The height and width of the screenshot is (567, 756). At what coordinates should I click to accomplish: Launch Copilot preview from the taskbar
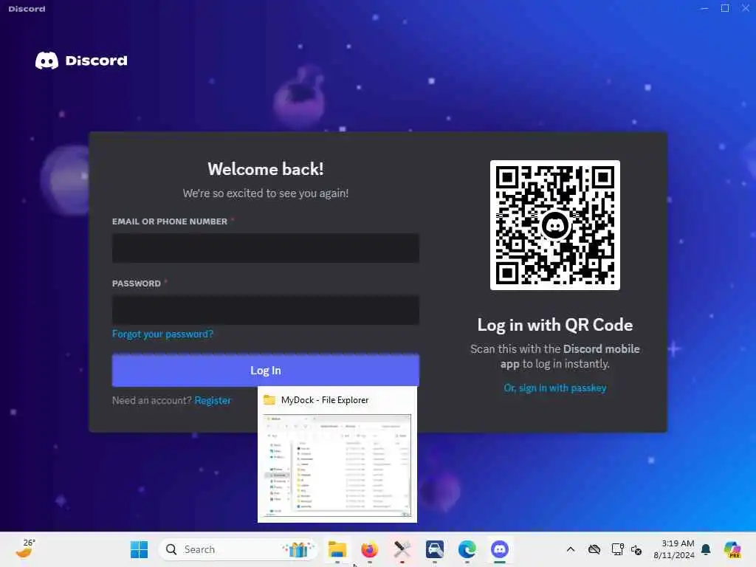(x=732, y=549)
